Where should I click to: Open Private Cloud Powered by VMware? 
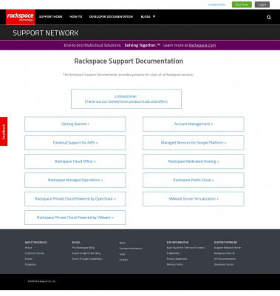[x=75, y=218]
